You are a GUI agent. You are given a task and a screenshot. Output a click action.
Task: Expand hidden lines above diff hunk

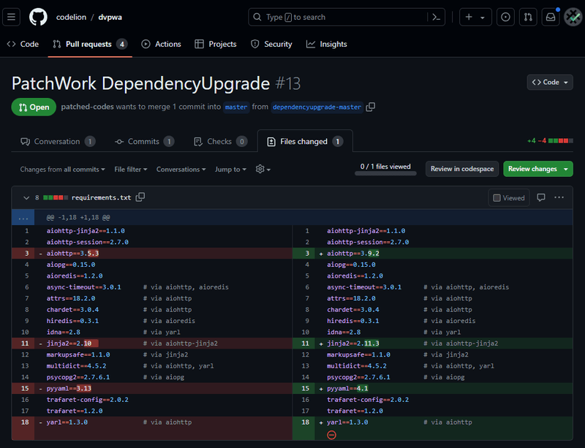coord(23,218)
